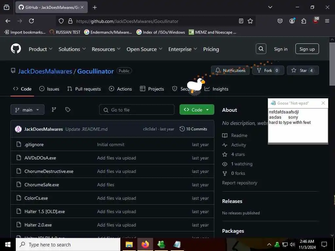Open the Firefox account avatar icon
This screenshot has width=335, height=251.
point(292,21)
